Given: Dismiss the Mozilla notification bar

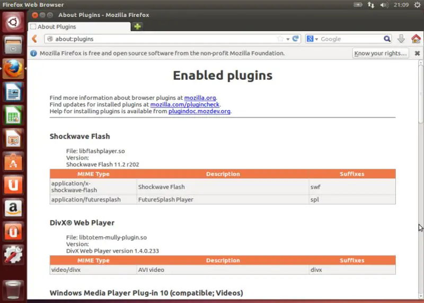Looking at the screenshot, I should (417, 53).
